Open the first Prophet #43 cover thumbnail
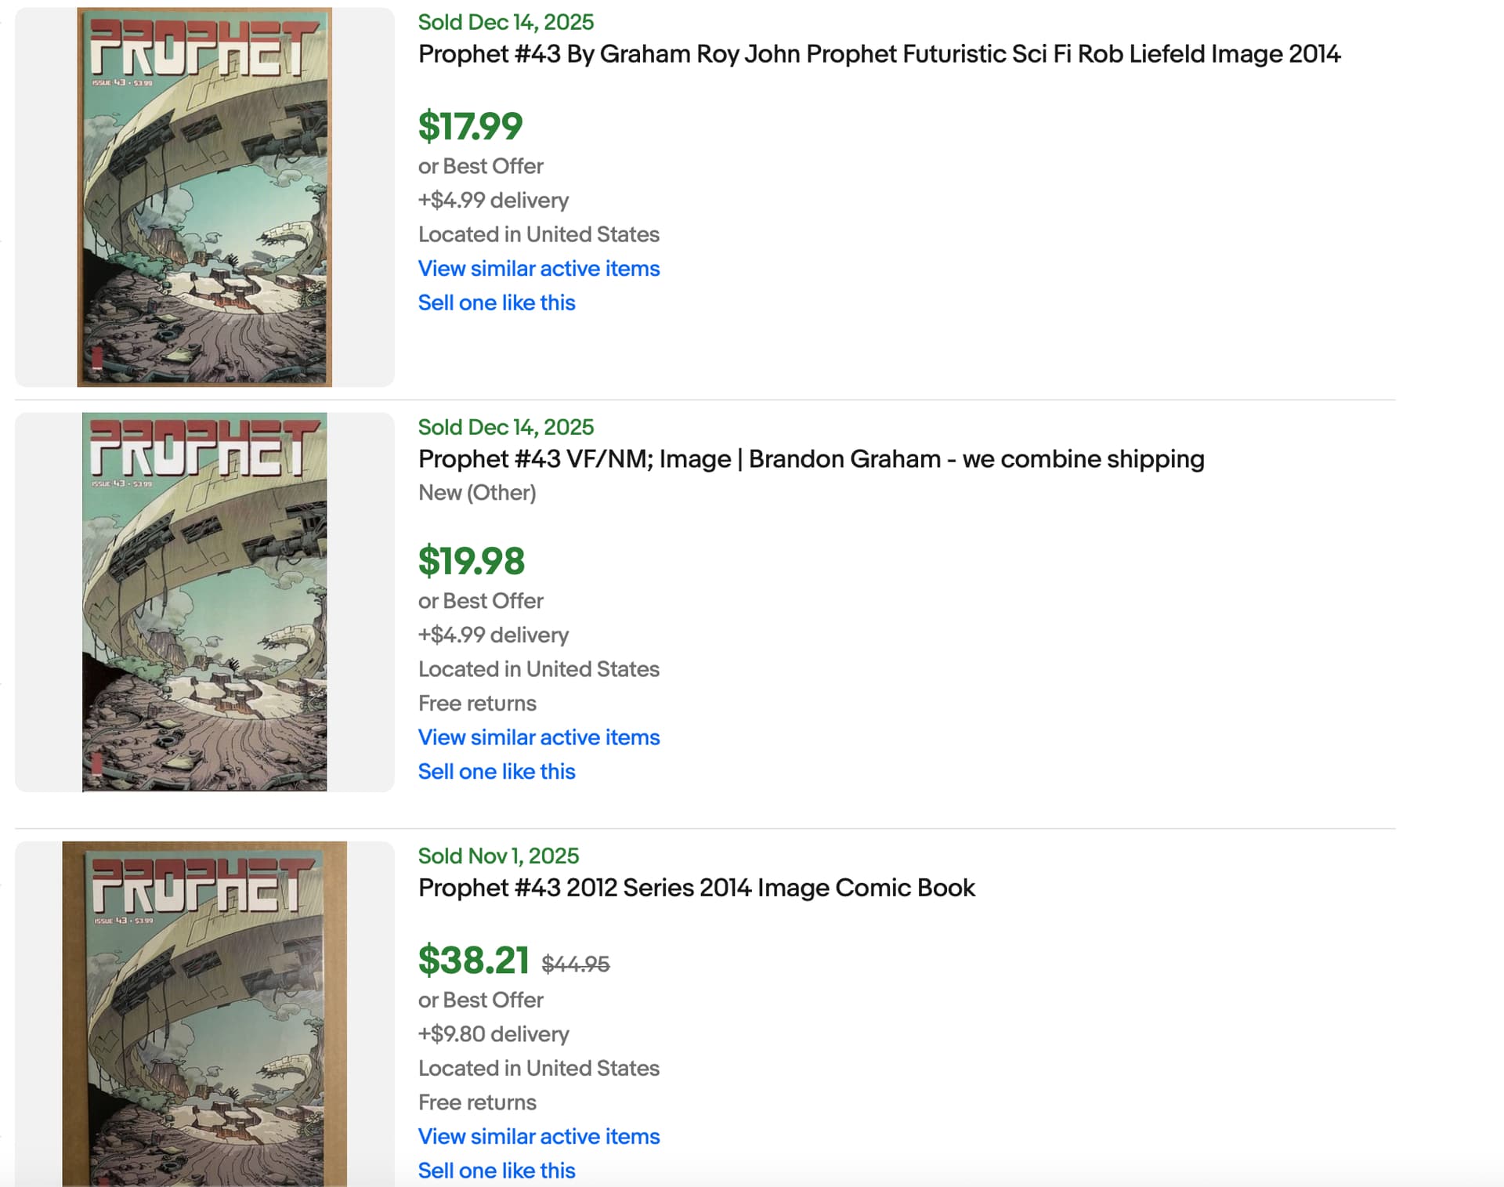 pyautogui.click(x=204, y=197)
